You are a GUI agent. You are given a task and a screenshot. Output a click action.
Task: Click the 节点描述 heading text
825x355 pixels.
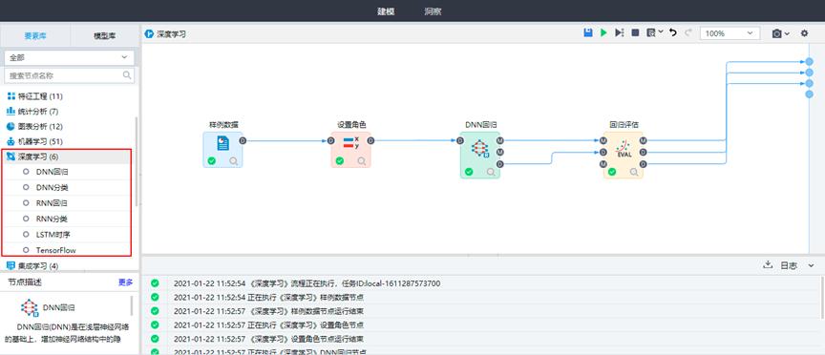point(25,282)
